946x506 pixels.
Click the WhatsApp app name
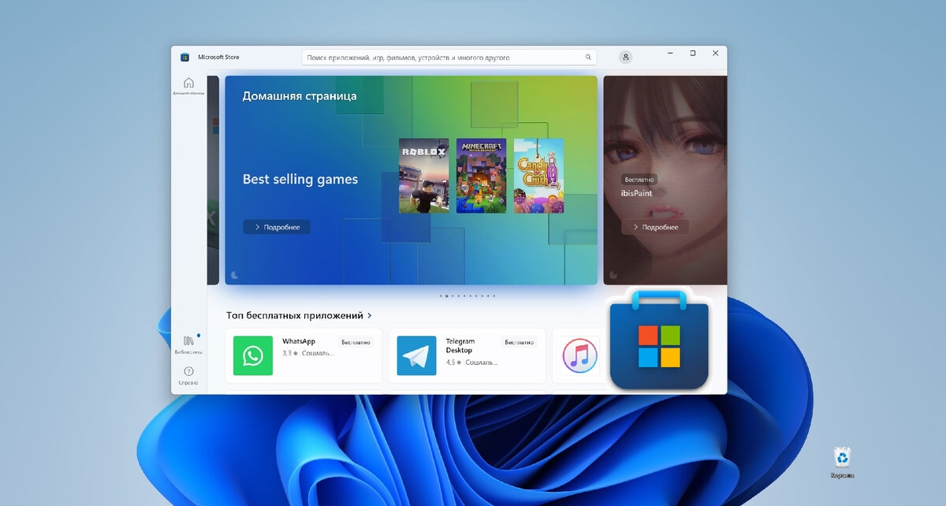pos(299,341)
